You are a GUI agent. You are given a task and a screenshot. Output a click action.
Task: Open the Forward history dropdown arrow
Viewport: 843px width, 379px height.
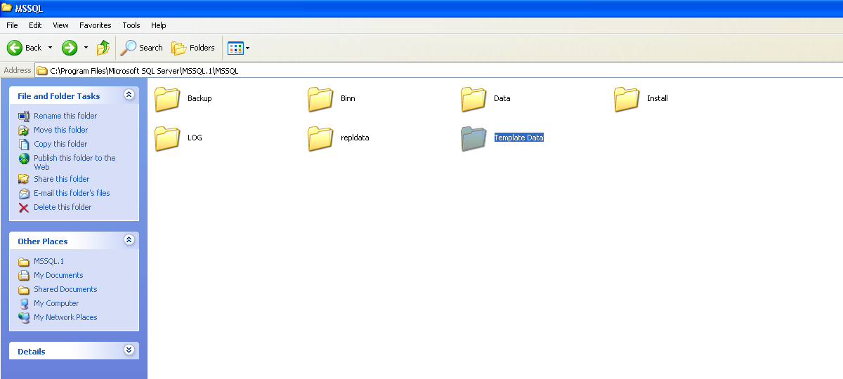(x=86, y=48)
